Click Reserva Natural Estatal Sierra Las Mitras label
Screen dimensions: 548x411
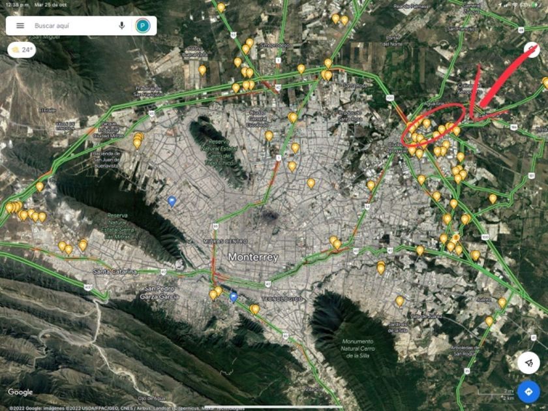(x=117, y=226)
